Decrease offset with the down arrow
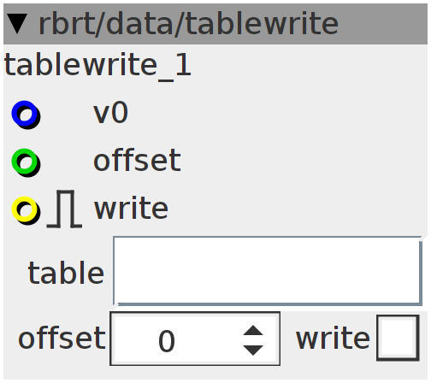 (253, 350)
